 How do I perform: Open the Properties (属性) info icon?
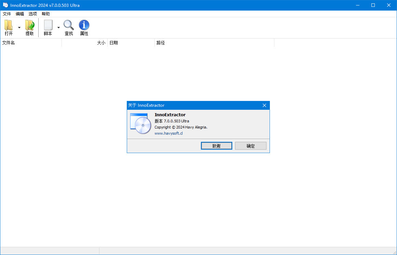coord(84,26)
